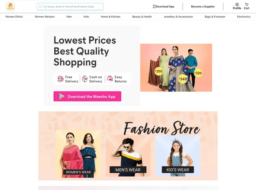Screen dimensions: 256x190
Task: Open the Profile user icon
Action: click(x=237, y=4)
